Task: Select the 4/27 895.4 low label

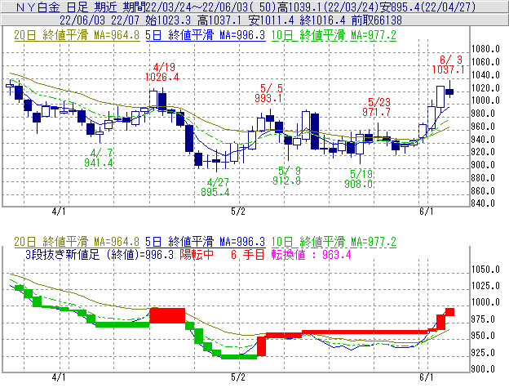Action: tap(215, 187)
